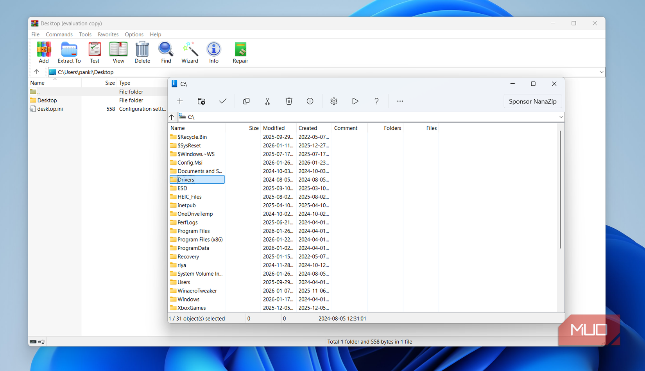
Task: Open the Options menu in WinRAR
Action: 134,34
